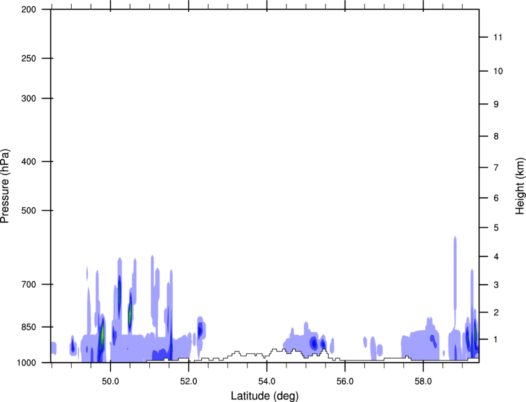
Task: Click the 9 km height label
Action: pos(496,105)
